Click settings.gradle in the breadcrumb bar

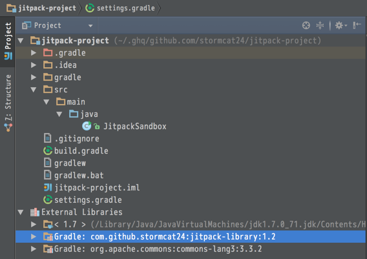(x=120, y=8)
